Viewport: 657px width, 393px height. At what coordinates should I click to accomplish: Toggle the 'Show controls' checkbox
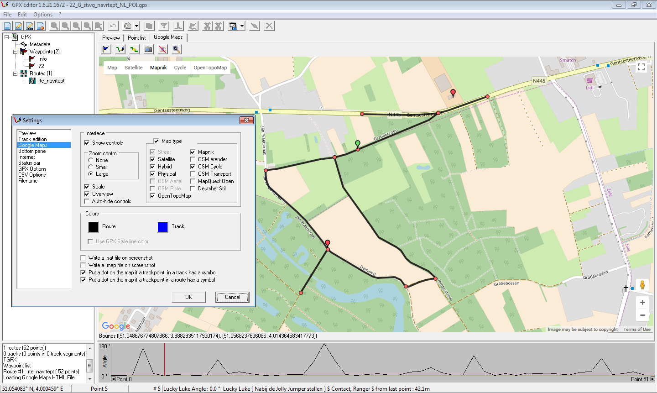click(x=87, y=143)
